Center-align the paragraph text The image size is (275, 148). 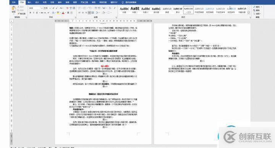coord(83,13)
